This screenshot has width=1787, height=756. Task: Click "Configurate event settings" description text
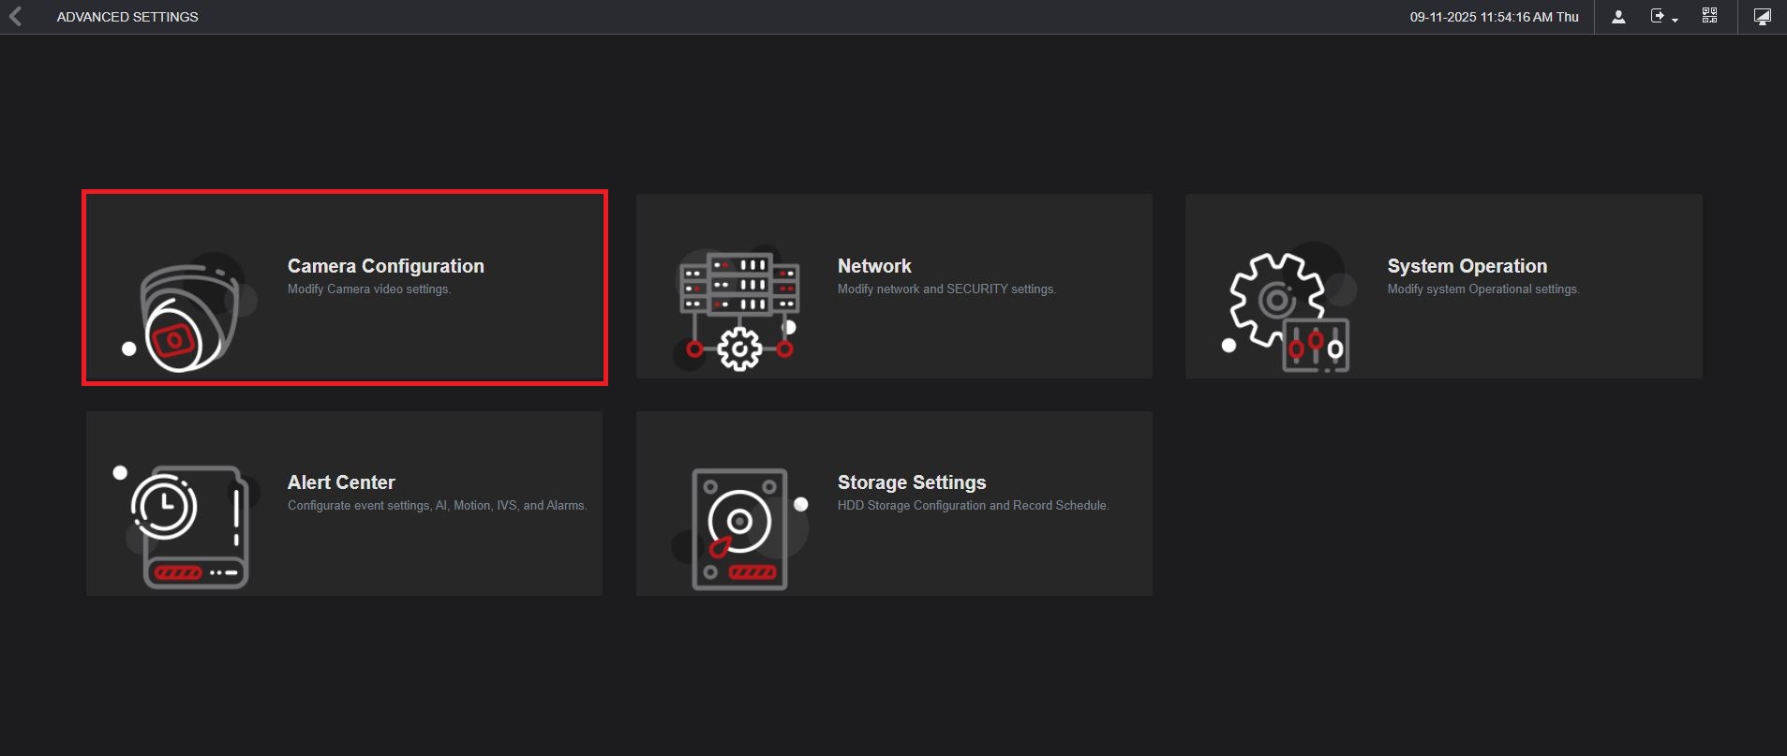pos(437,506)
